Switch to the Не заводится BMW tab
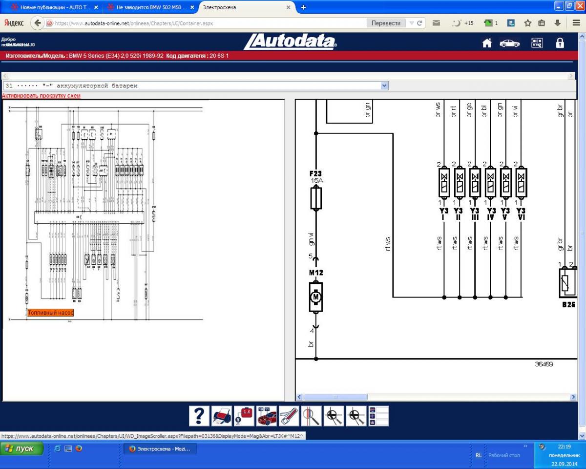The width and height of the screenshot is (586, 469). click(150, 7)
